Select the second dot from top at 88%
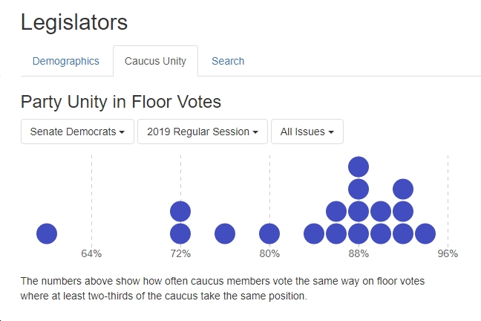The image size is (481, 321). coord(359,189)
